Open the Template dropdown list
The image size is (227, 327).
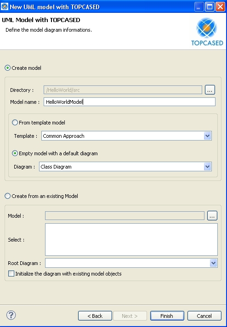[207, 136]
